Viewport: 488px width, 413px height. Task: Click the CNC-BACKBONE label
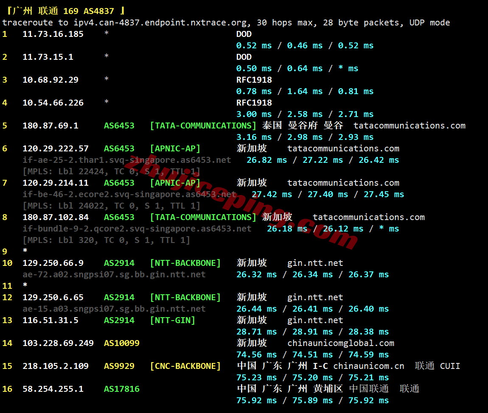[x=185, y=366]
